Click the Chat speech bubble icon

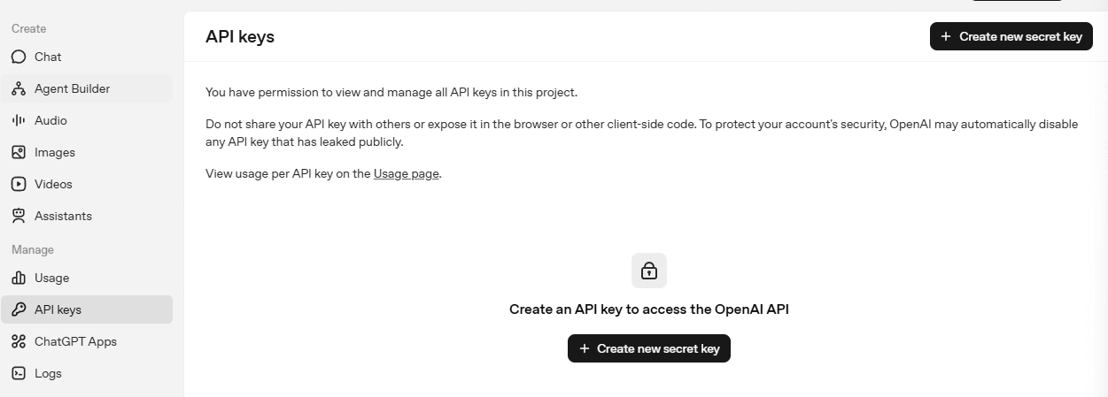pyautogui.click(x=19, y=57)
